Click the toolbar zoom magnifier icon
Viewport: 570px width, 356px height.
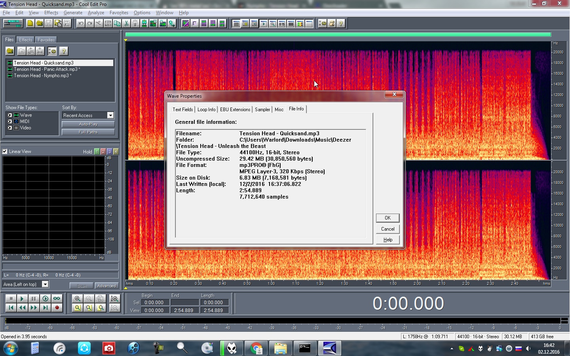coord(272,23)
